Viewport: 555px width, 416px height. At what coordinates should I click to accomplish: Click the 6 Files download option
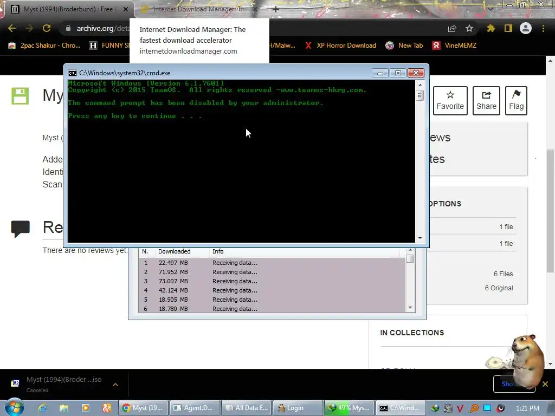503,274
